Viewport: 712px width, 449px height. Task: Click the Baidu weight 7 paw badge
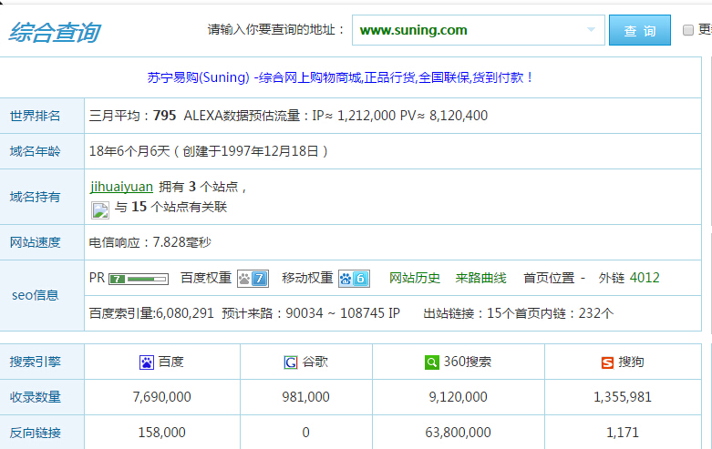pos(253,279)
